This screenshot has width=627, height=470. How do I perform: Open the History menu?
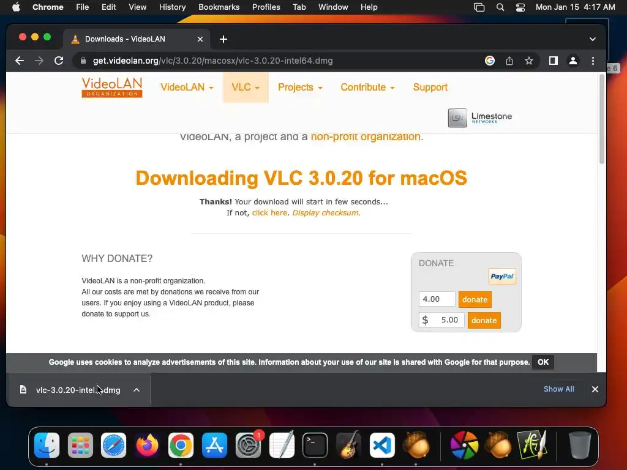[x=172, y=7]
